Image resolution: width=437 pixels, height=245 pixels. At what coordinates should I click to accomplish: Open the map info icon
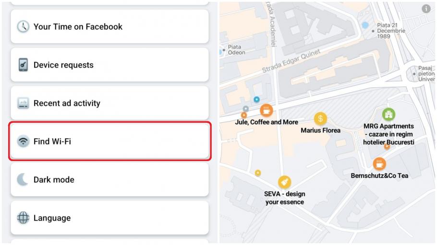(x=426, y=9)
